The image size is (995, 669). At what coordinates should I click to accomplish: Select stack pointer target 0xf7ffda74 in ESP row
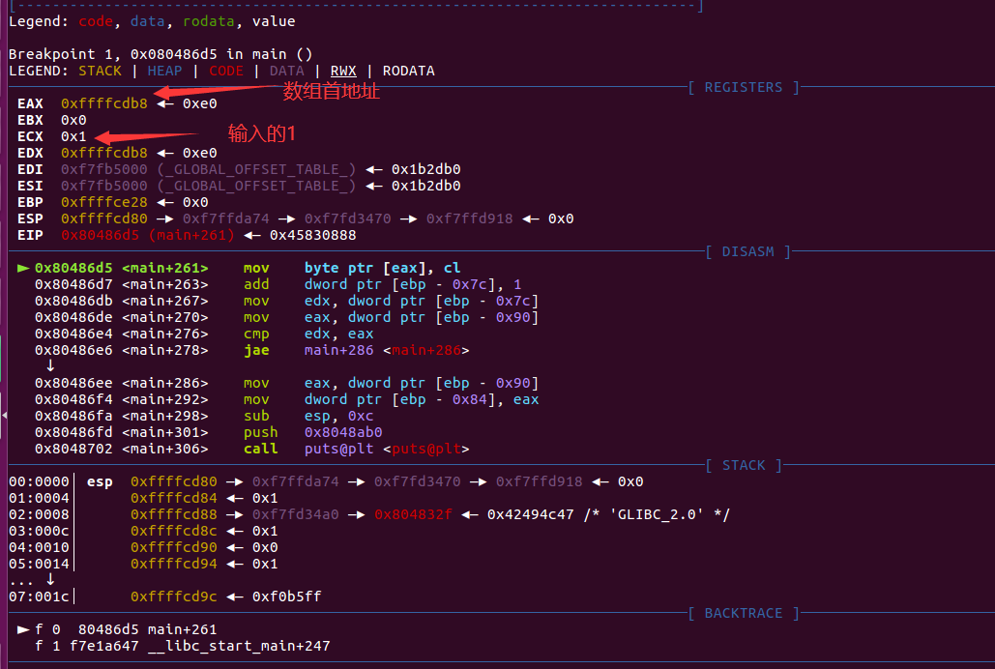226,219
